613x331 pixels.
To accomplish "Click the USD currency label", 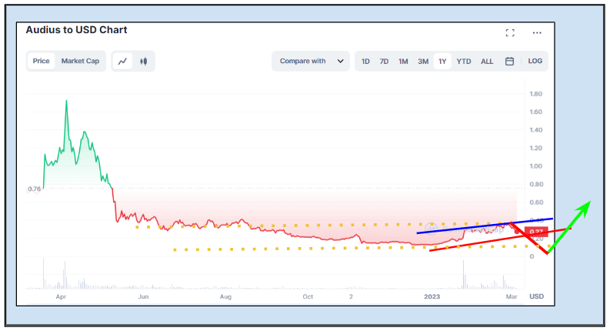I will [x=536, y=296].
